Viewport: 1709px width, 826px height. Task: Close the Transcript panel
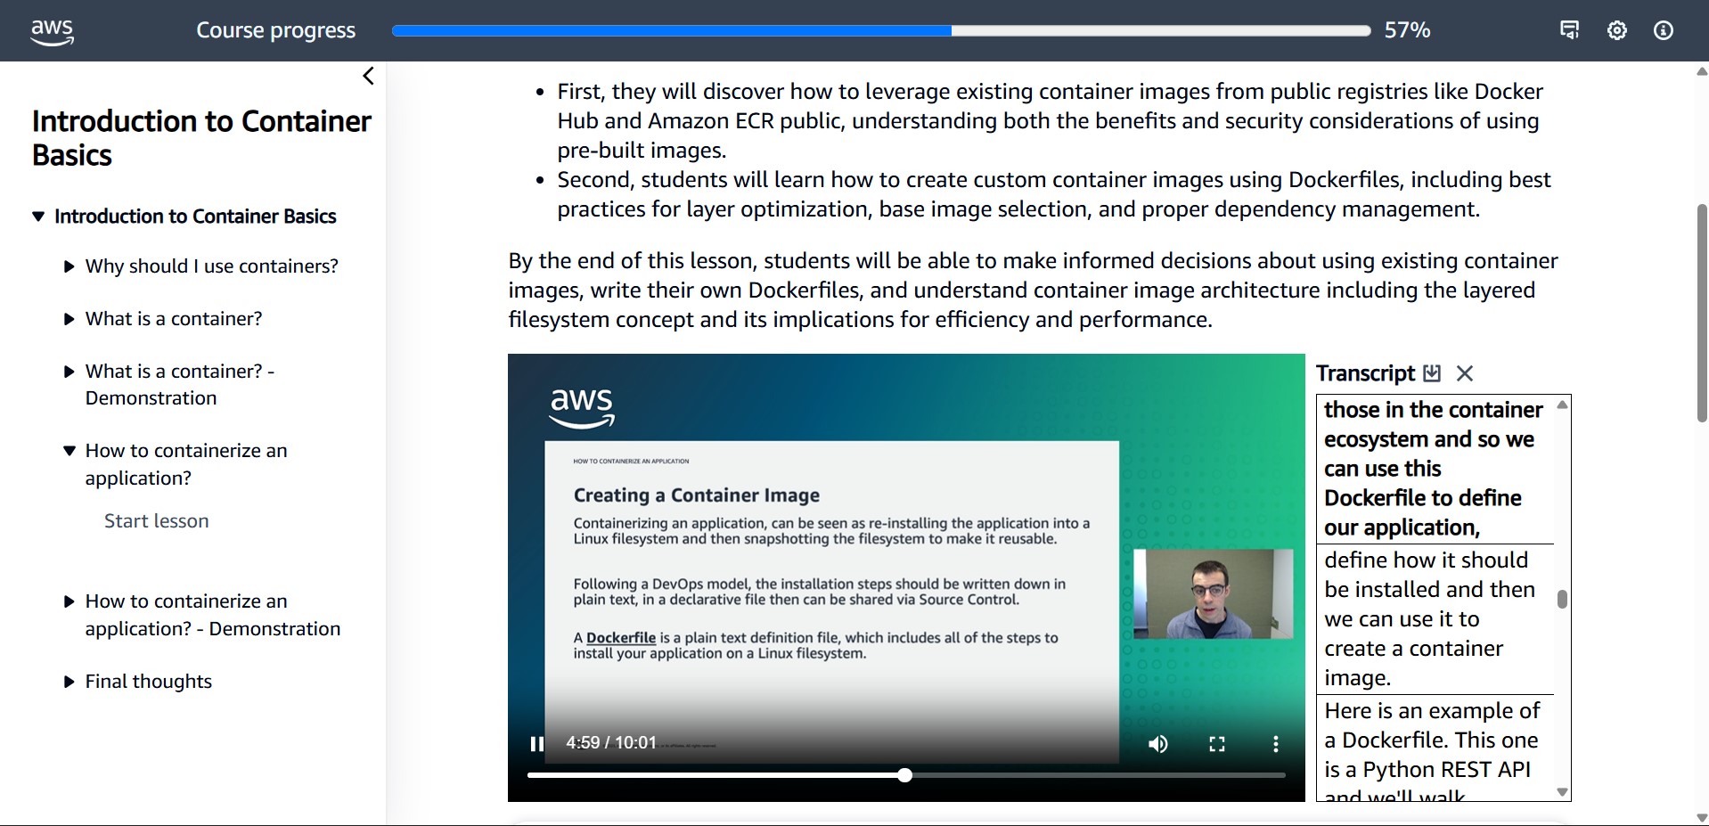pyautogui.click(x=1465, y=373)
